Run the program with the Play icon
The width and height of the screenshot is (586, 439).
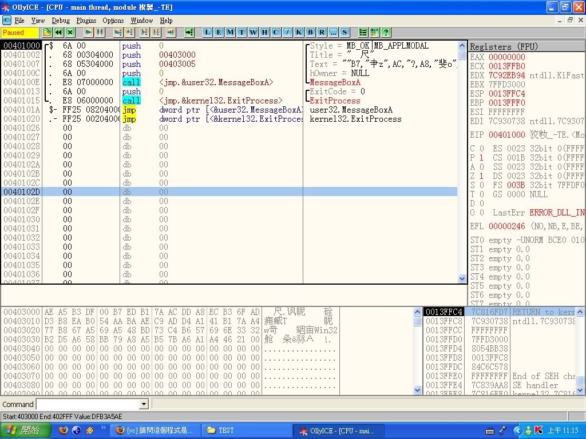click(88, 33)
